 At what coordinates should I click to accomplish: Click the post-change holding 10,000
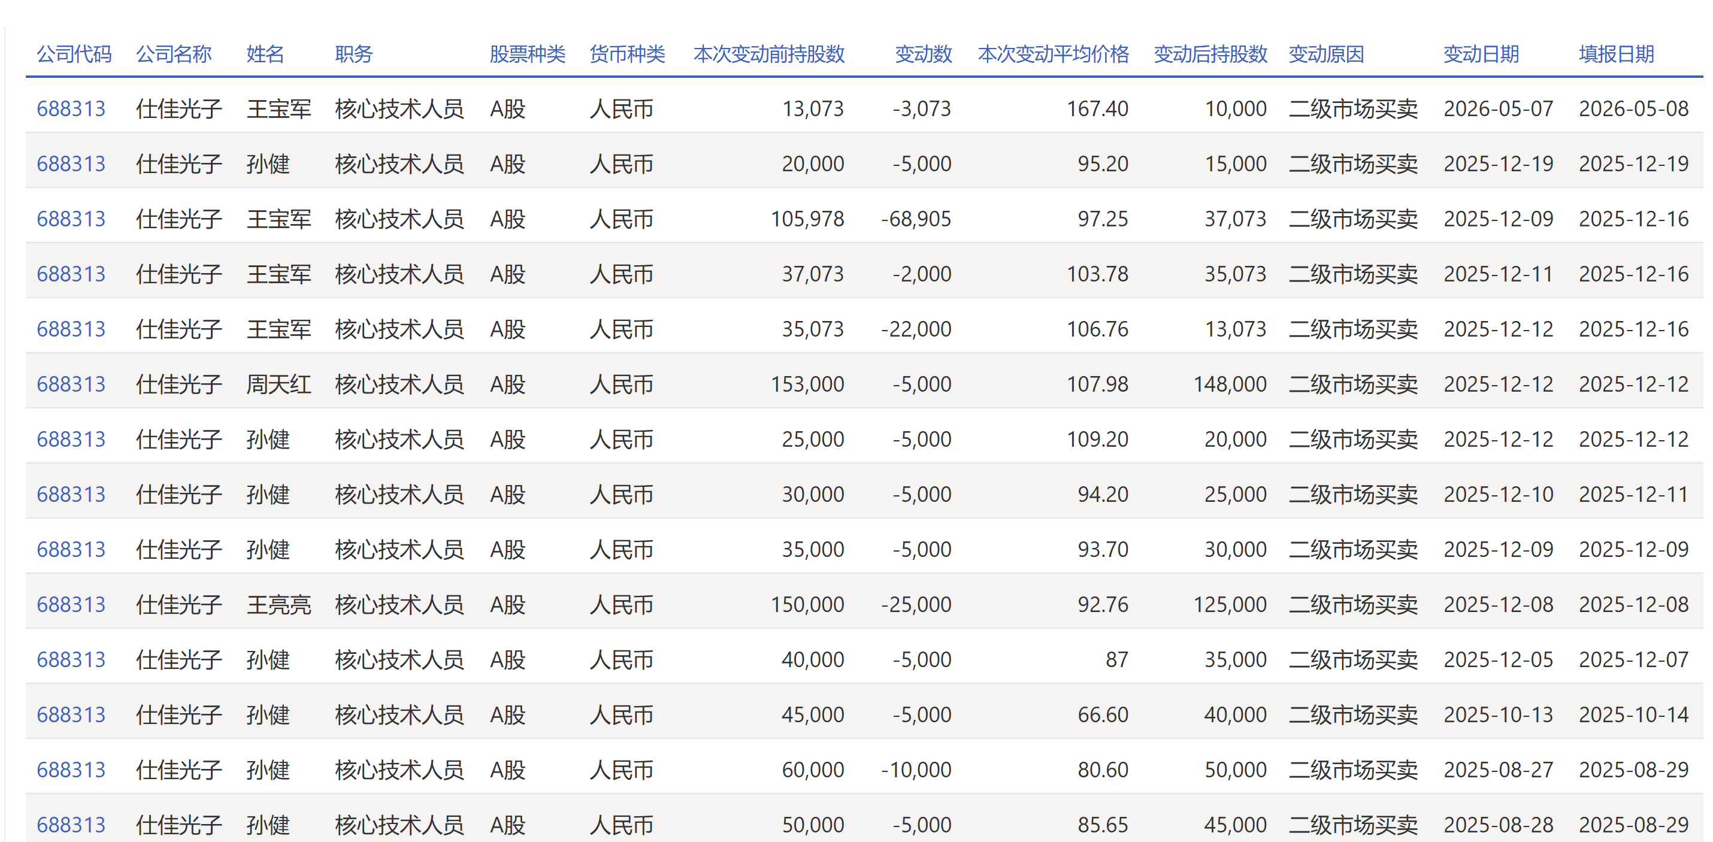(x=1236, y=108)
